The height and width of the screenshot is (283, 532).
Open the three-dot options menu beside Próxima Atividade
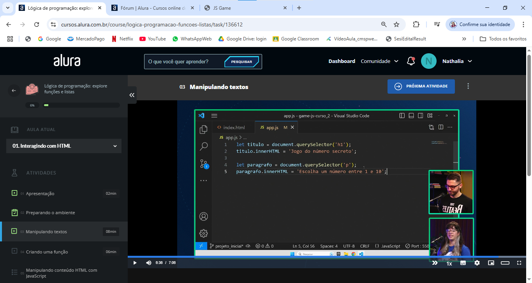(468, 86)
